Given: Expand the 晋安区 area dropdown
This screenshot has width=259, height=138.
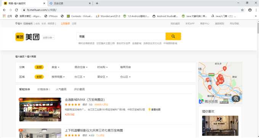Looking at the screenshot, I should 102,77.
